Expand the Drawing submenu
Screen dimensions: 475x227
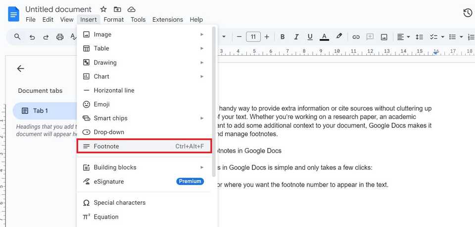pos(144,63)
